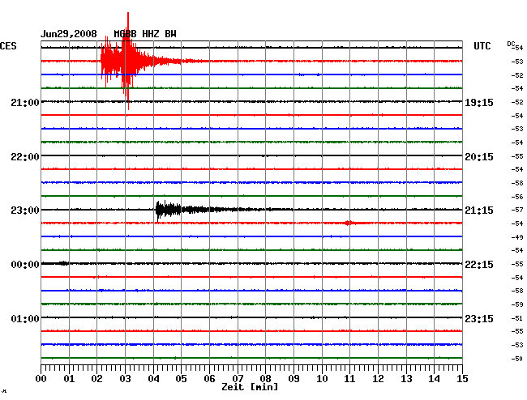Screen dimensions: 527x400
Task: Click the 21:15 UTC time label
Action: pyautogui.click(x=479, y=211)
